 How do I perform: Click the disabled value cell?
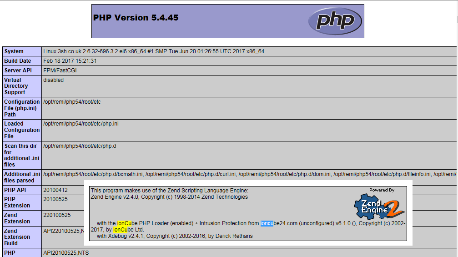pos(249,86)
